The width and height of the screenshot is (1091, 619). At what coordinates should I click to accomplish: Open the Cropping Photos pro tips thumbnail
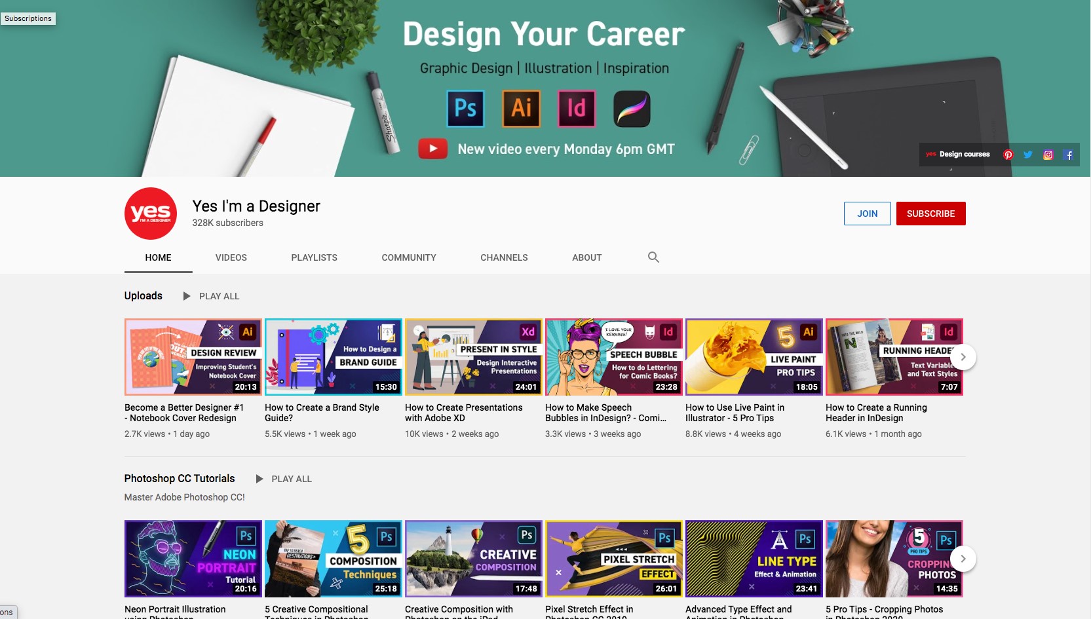[894, 559]
